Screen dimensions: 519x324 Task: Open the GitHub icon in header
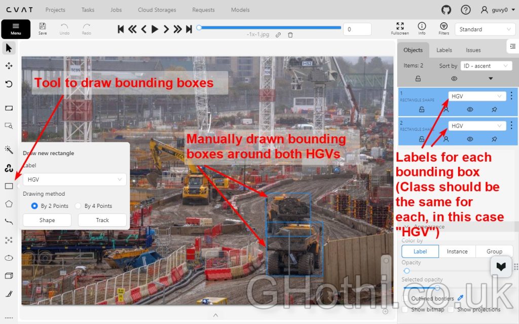click(x=446, y=10)
